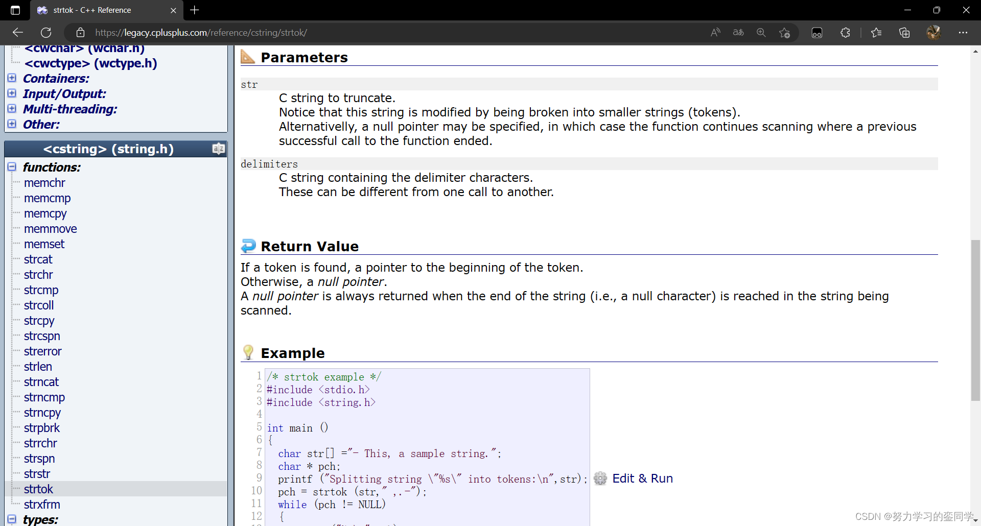Click the cstring panel header toggle icon
This screenshot has height=526, width=981.
218,149
